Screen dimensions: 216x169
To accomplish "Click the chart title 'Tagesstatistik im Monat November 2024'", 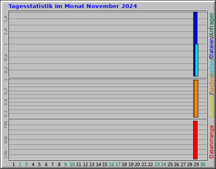I will point(73,6).
